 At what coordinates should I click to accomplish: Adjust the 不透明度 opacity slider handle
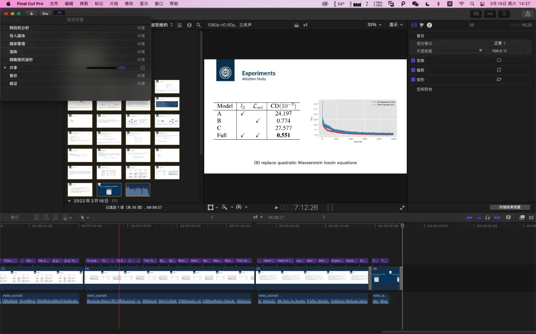pyautogui.click(x=481, y=51)
